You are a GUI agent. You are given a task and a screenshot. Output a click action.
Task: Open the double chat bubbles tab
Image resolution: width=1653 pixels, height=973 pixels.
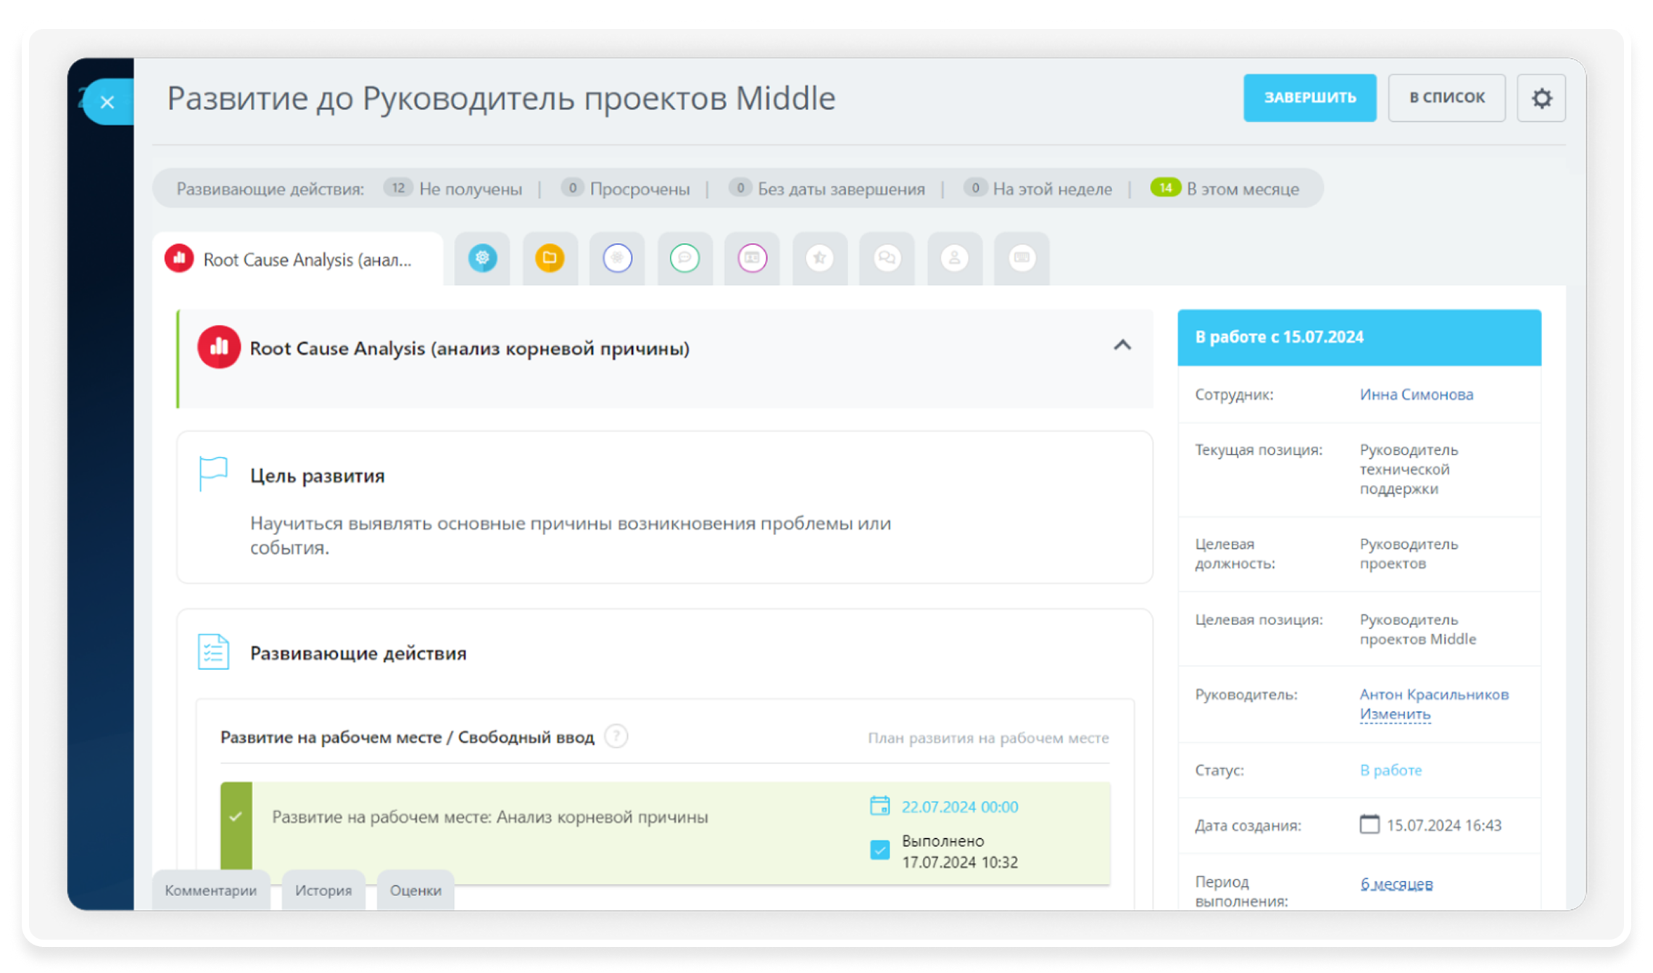(x=887, y=258)
